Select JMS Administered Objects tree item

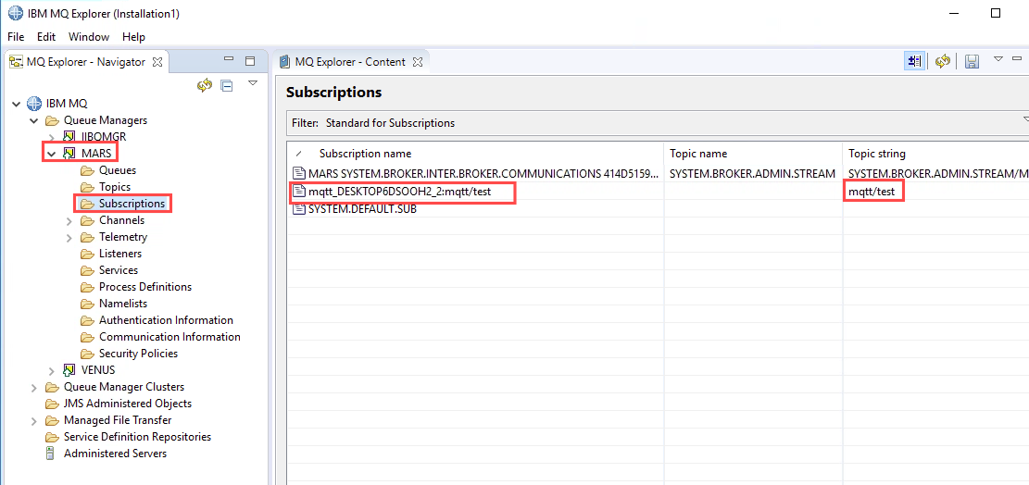point(127,404)
